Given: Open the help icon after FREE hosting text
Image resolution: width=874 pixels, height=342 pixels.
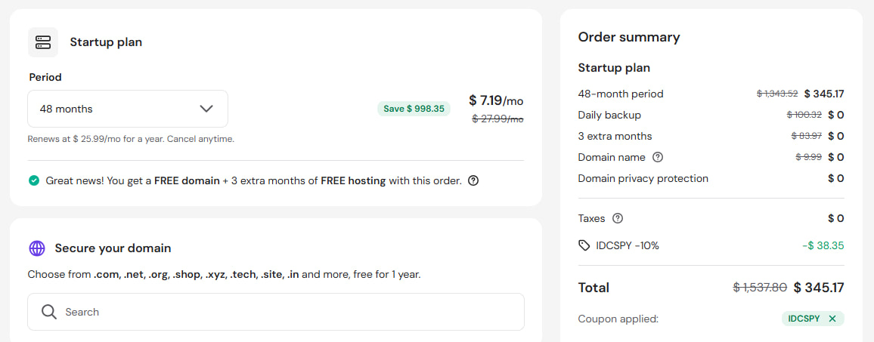Looking at the screenshot, I should coord(473,180).
